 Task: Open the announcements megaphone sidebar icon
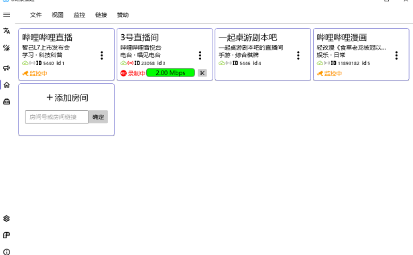(7, 68)
